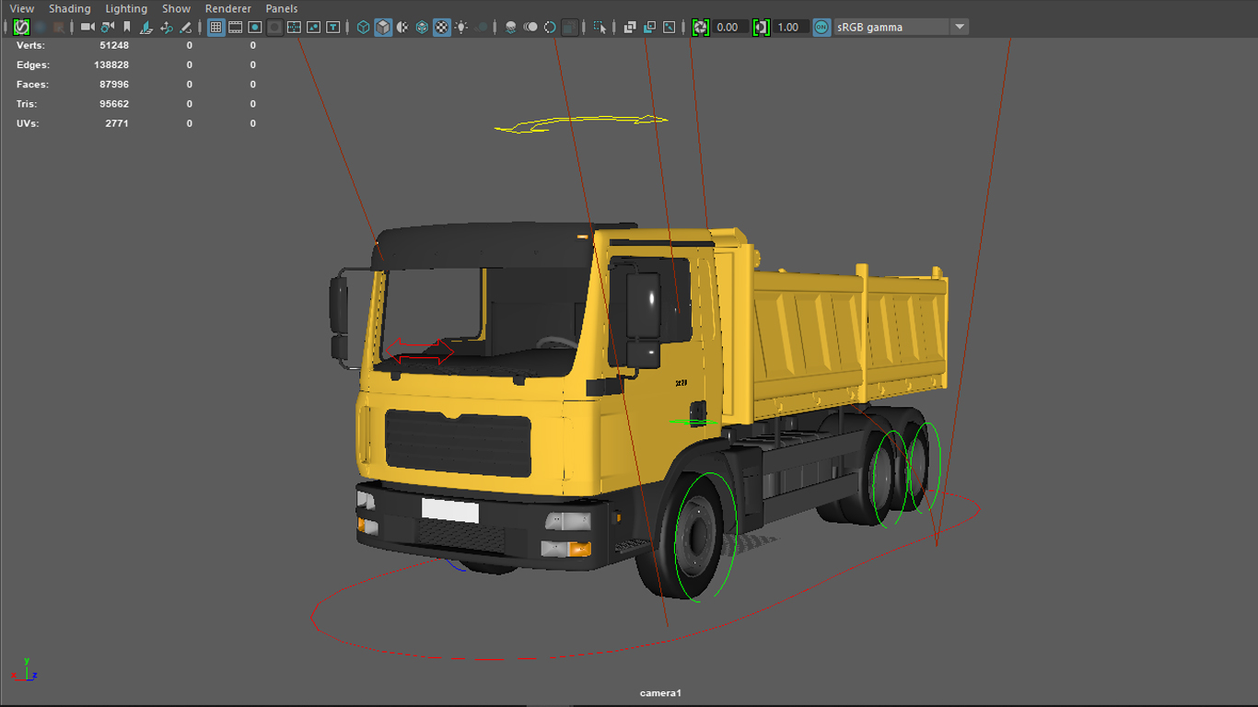Toggle Multisample Anti-aliasing icon
Screen dimensions: 1258x707
(550, 27)
